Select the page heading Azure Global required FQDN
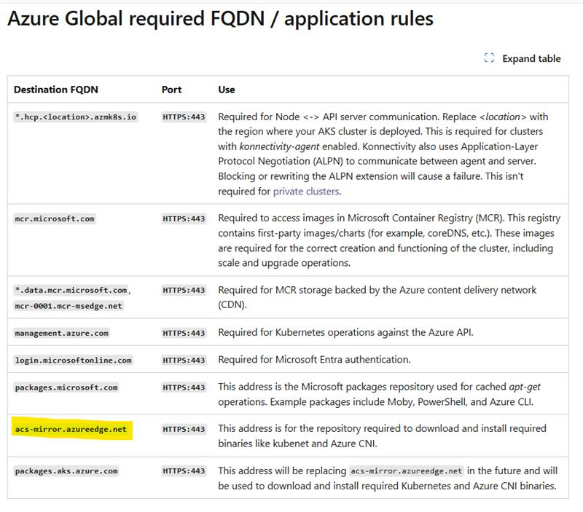583x512 pixels. 220,19
